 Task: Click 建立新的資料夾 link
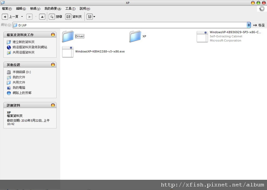pyautogui.click(x=24, y=42)
